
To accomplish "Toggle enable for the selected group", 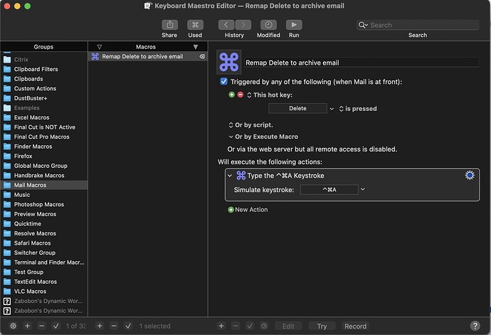I will (56, 326).
